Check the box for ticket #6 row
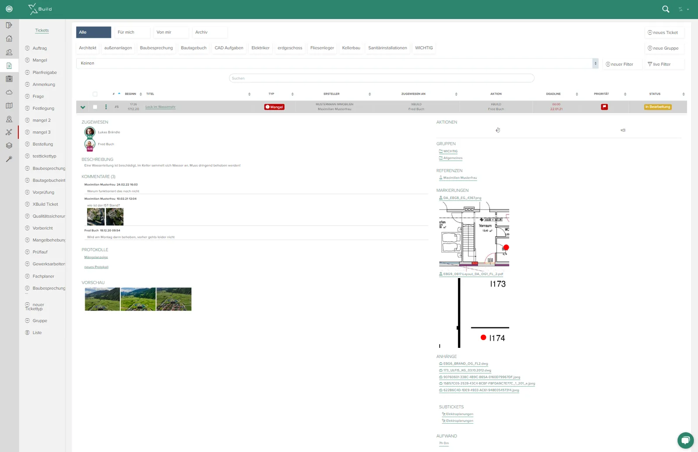The width and height of the screenshot is (698, 452). (95, 107)
